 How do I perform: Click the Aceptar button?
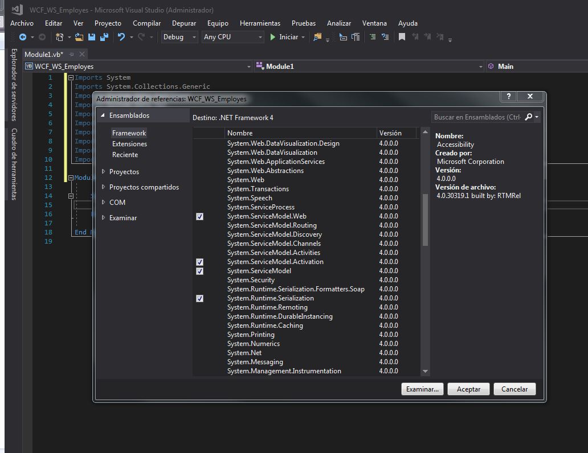point(468,389)
